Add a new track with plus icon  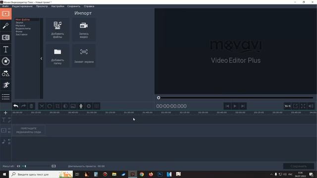(5, 113)
